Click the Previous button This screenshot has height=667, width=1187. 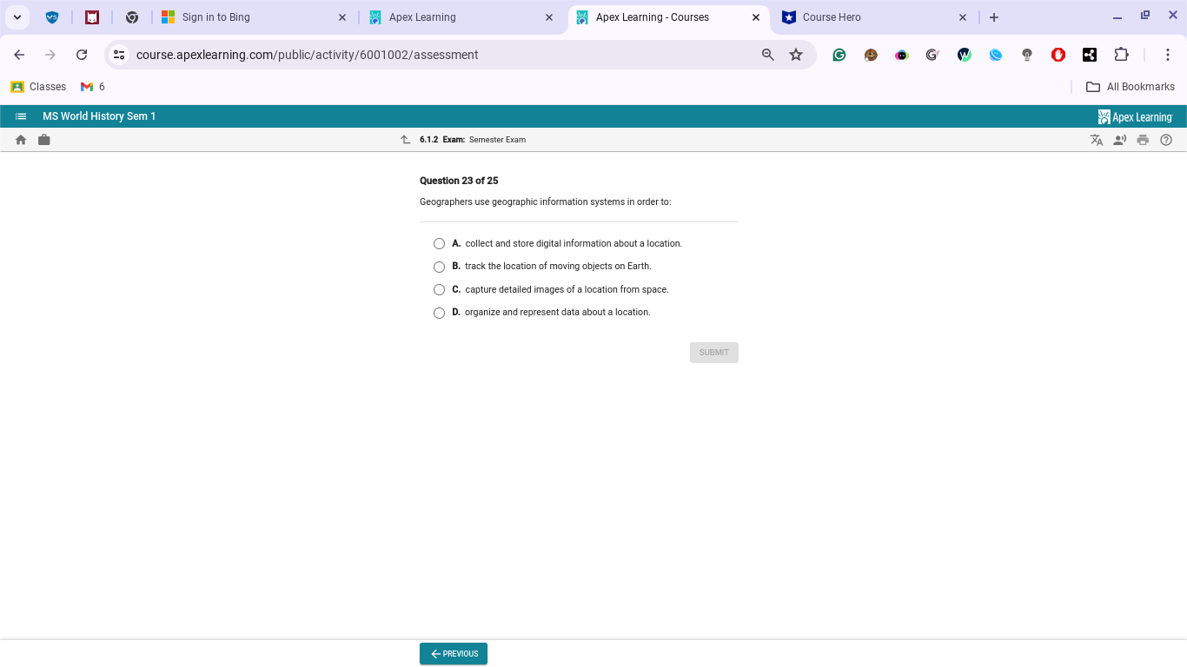click(x=454, y=654)
